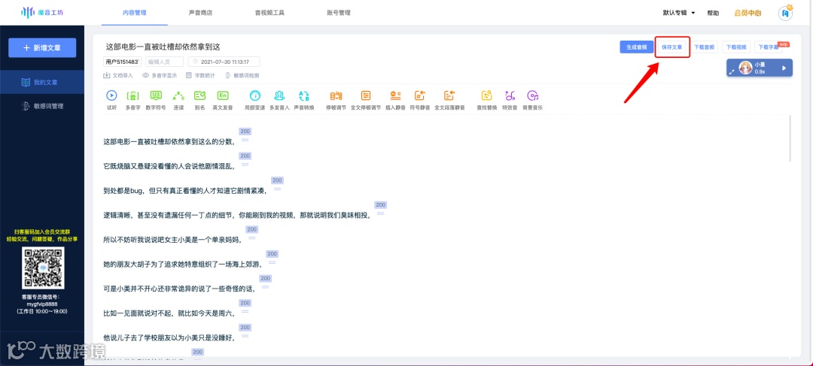Click the 200 pause marker after 没睡好
Screen dimensions: 813x366
pos(245,327)
